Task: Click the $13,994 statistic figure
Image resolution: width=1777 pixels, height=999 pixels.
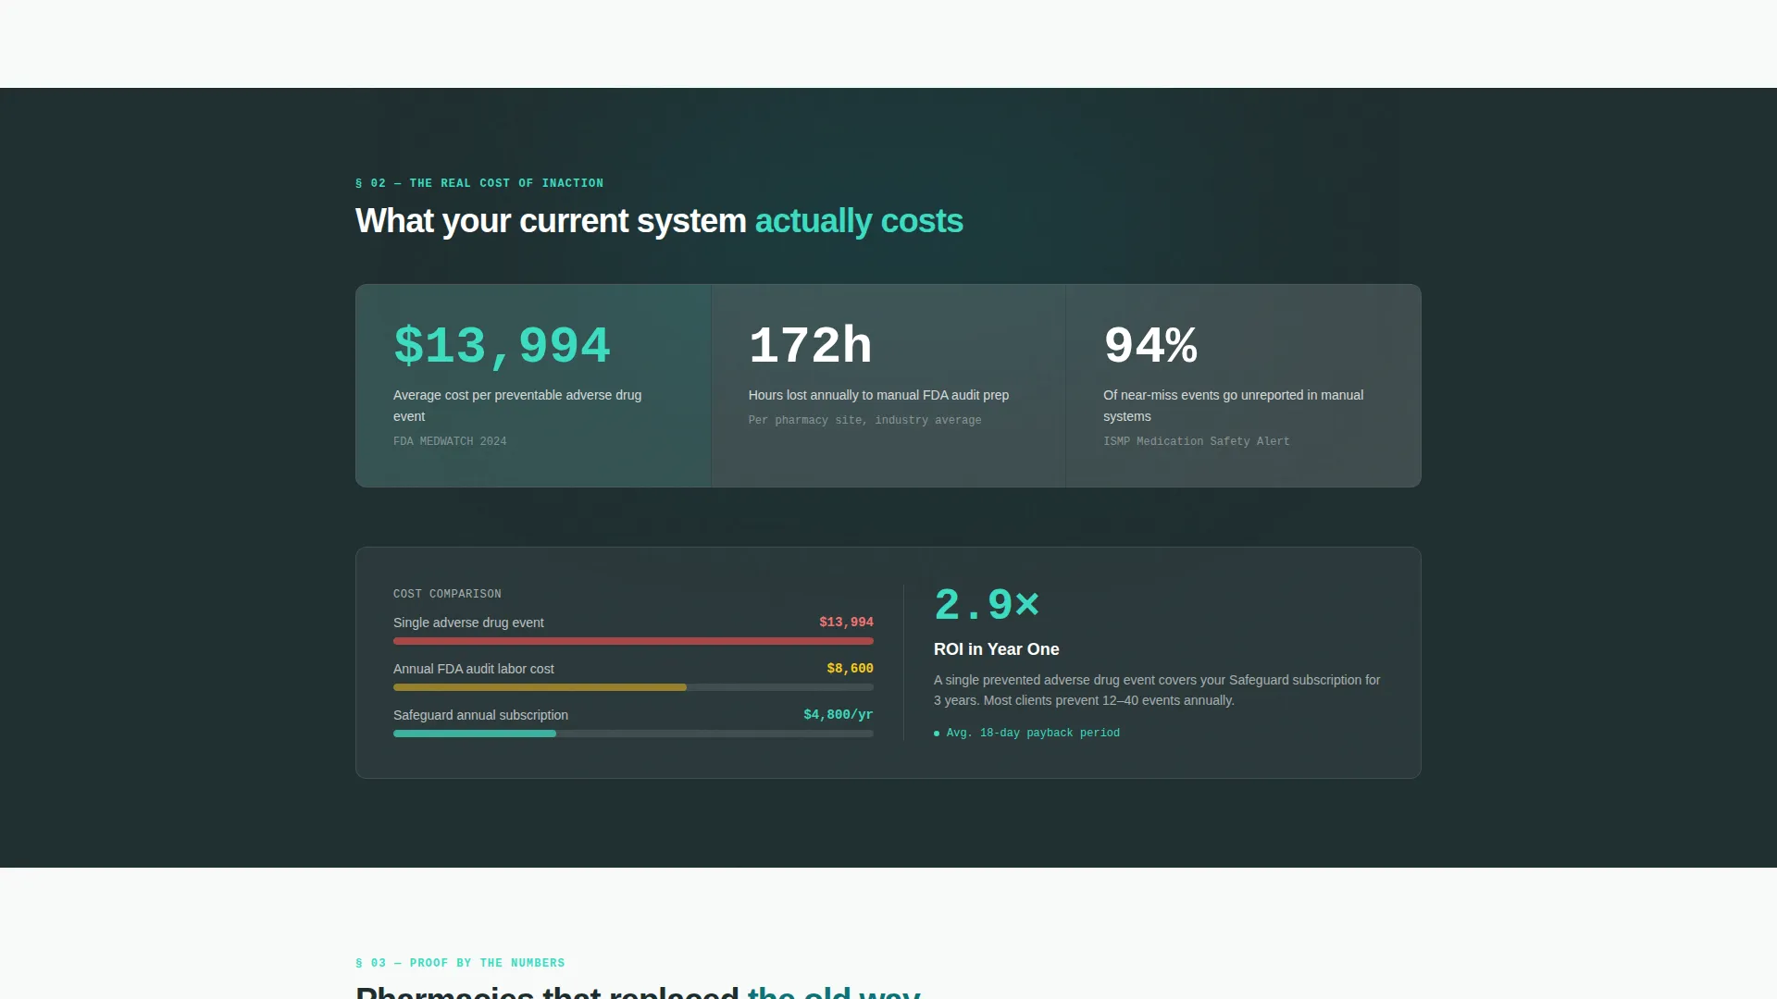Action: point(502,346)
